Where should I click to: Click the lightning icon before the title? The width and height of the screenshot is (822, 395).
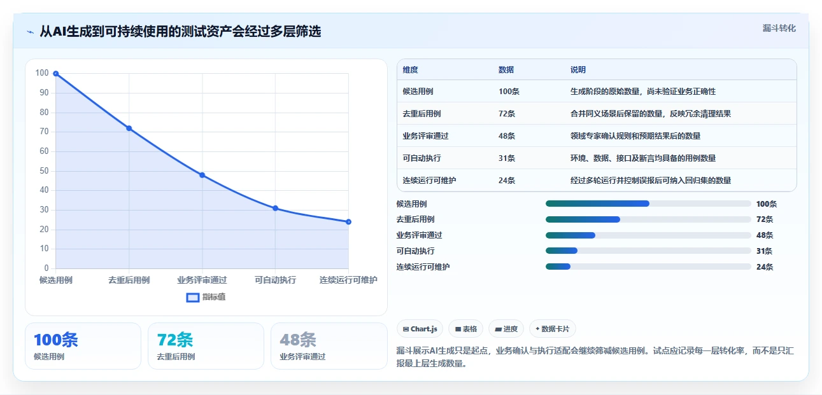click(x=30, y=32)
